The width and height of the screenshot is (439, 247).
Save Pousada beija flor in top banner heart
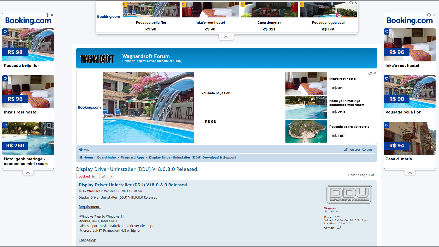(125, 4)
